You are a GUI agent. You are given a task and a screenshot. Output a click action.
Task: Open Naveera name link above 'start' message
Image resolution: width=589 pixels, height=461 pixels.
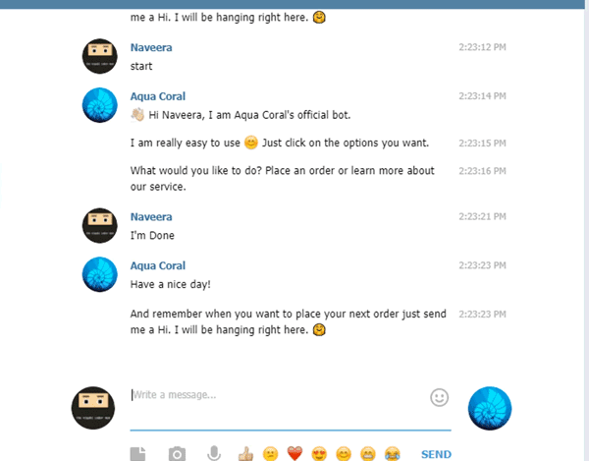pyautogui.click(x=151, y=47)
